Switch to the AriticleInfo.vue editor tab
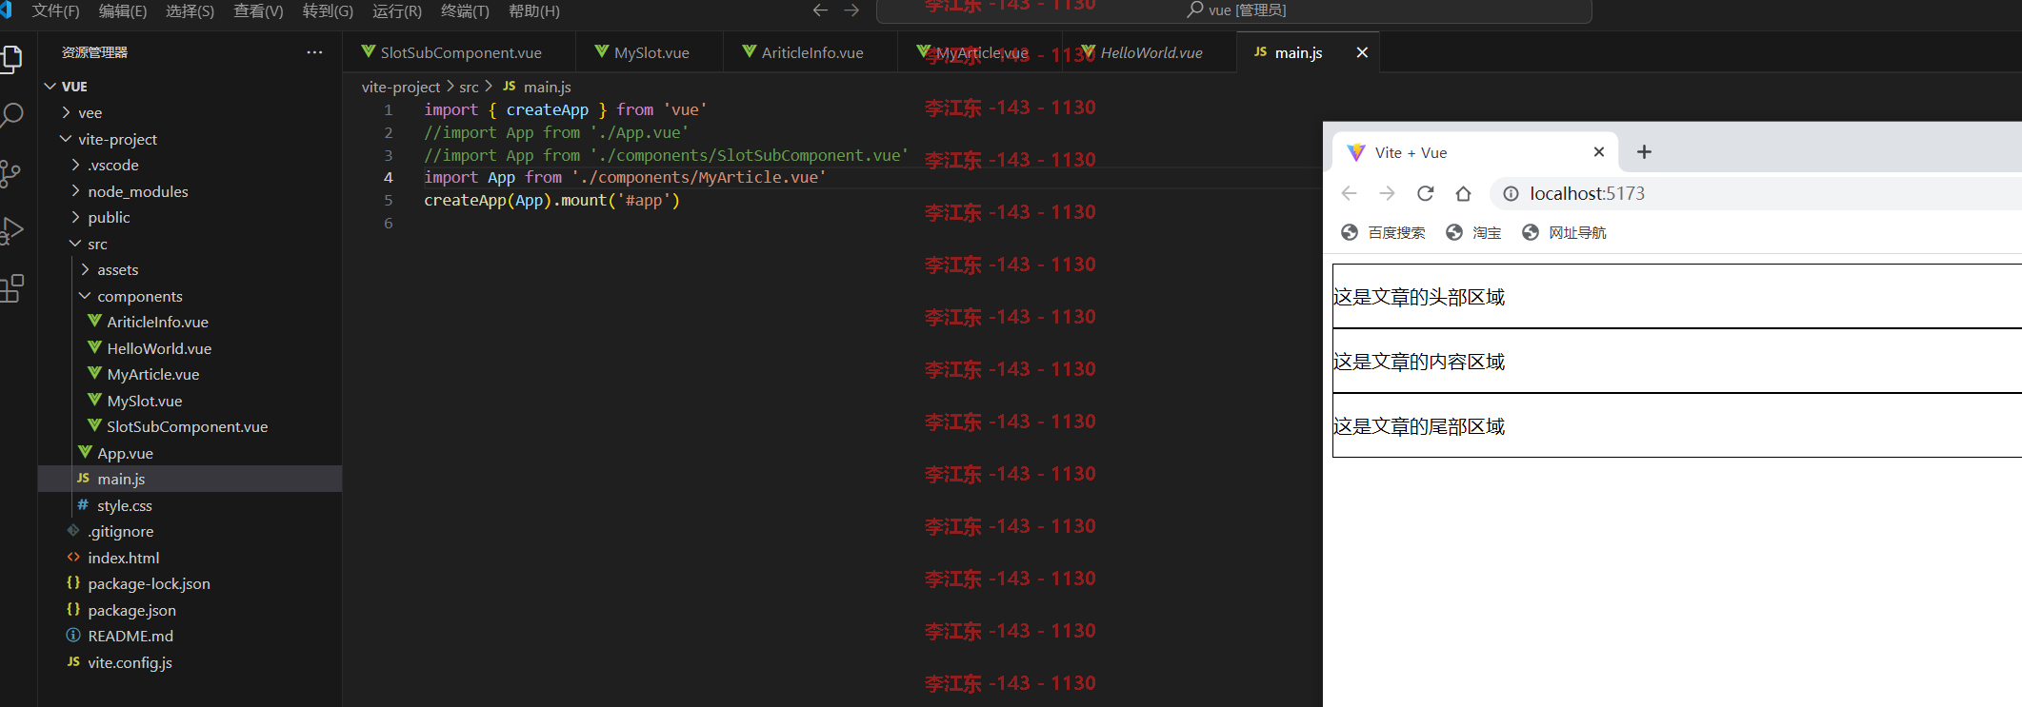 click(811, 52)
